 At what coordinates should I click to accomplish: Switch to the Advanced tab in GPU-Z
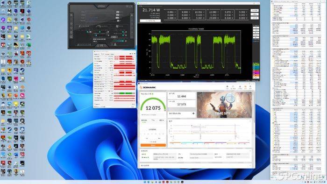click(x=107, y=54)
